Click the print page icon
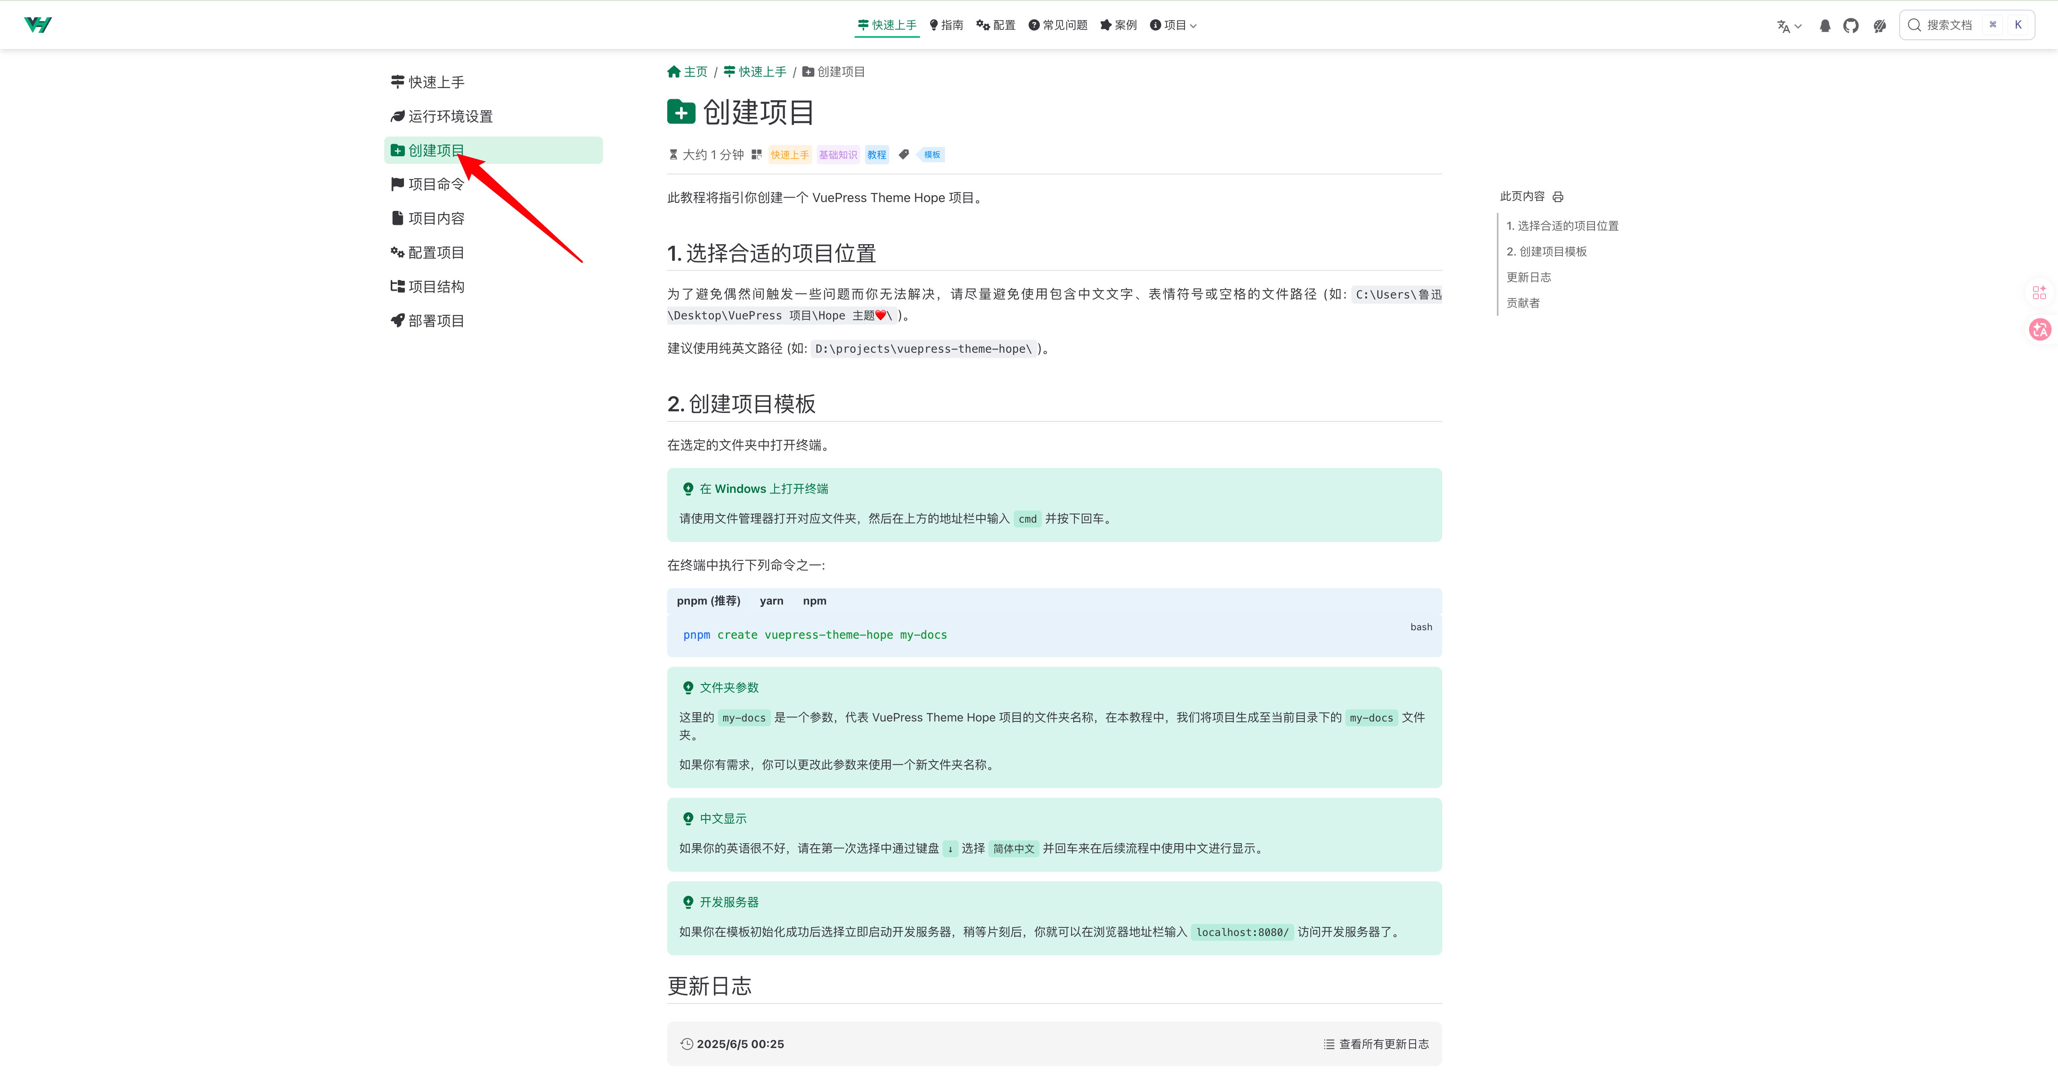Image resolution: width=2058 pixels, height=1087 pixels. pyautogui.click(x=1558, y=196)
